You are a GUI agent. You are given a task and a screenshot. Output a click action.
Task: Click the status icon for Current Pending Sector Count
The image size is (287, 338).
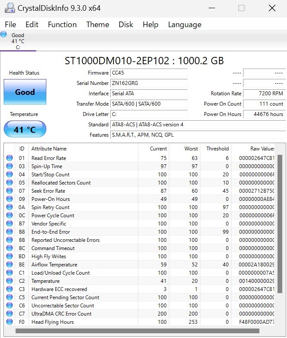[9, 297]
